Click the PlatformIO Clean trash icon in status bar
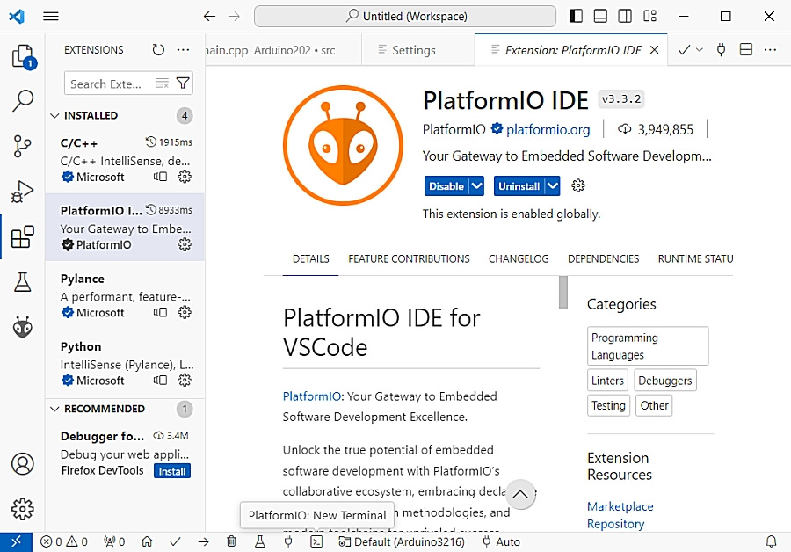Viewport: 791px width, 552px height. coord(231,541)
